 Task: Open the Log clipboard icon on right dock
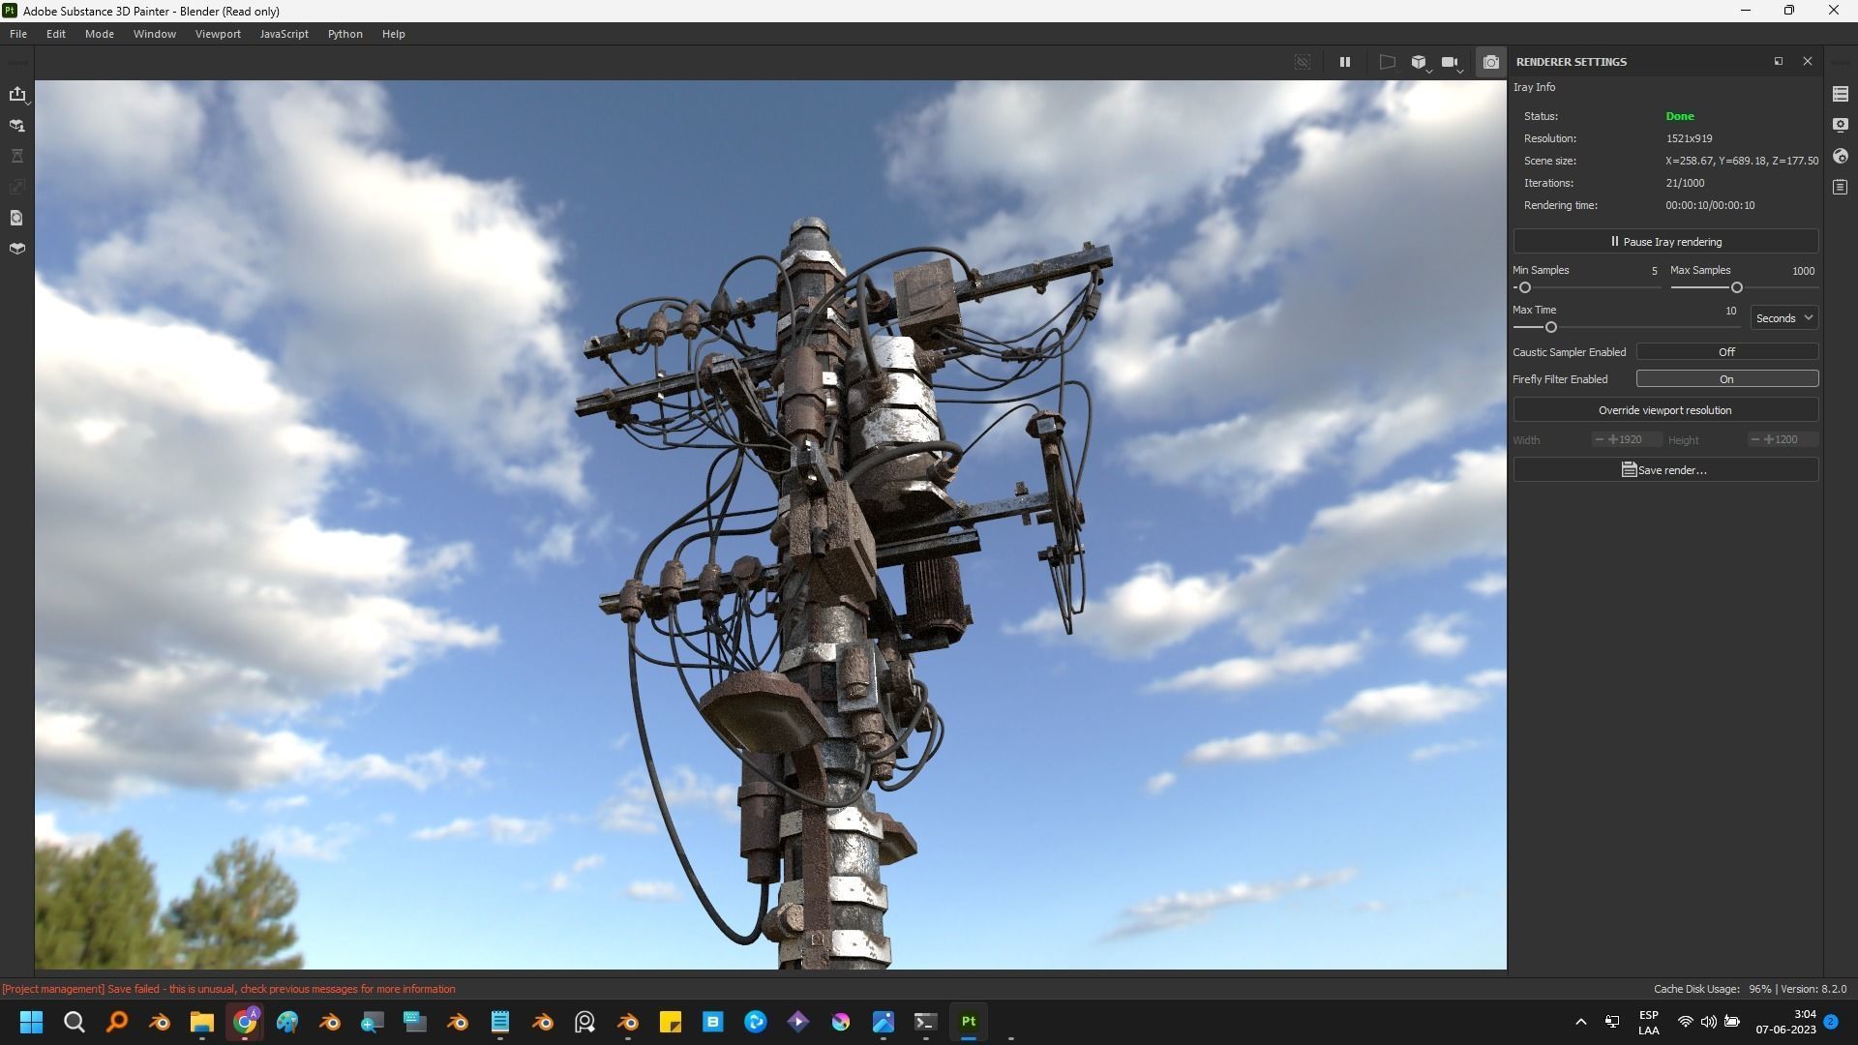[1840, 187]
